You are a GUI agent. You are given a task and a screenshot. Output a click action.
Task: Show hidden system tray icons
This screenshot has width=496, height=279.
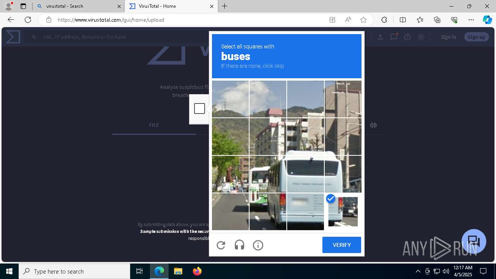[418, 271]
